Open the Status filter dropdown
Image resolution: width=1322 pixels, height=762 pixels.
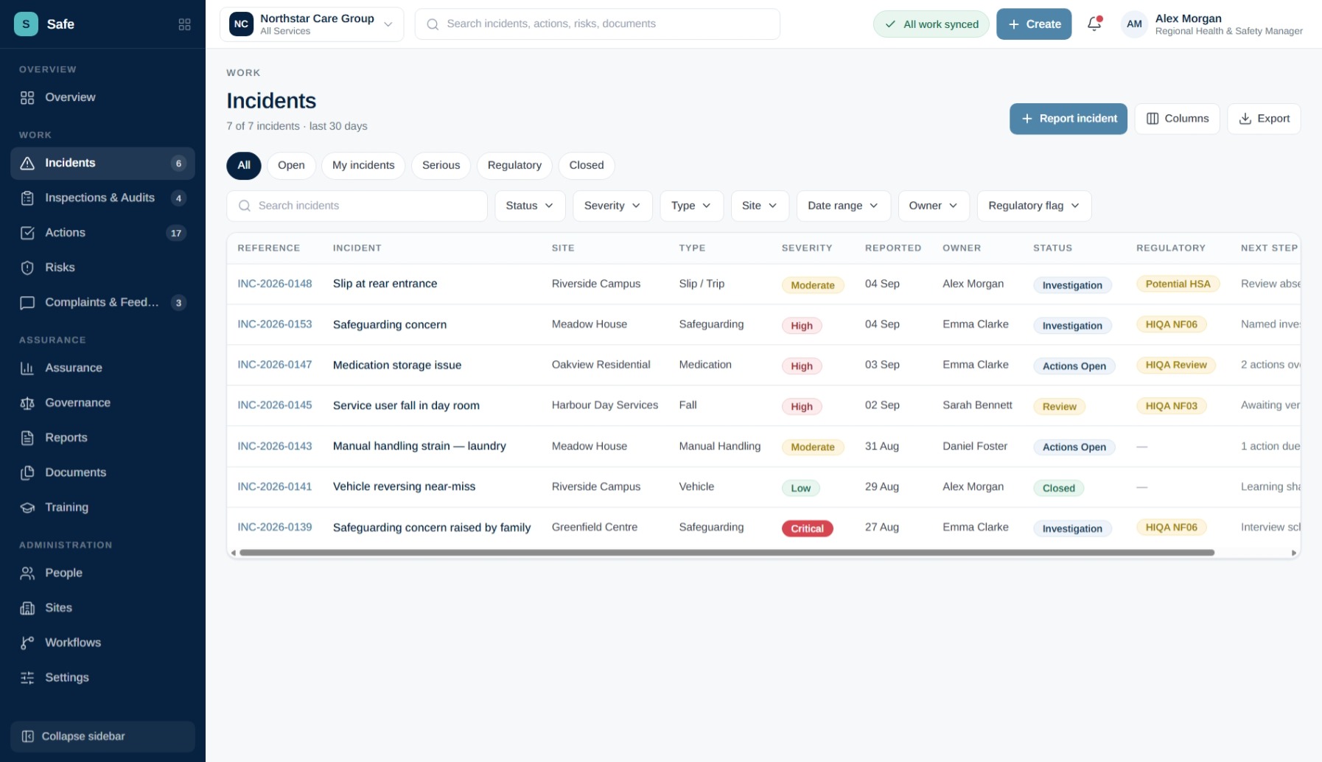[530, 206]
